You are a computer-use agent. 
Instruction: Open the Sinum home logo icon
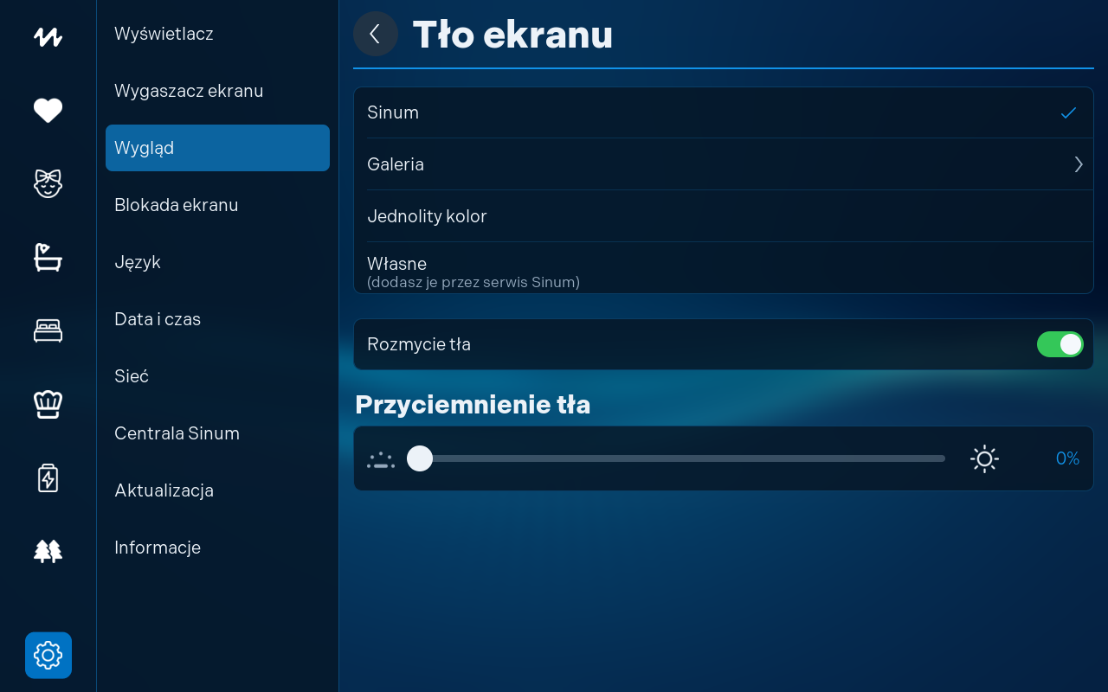pyautogui.click(x=48, y=37)
